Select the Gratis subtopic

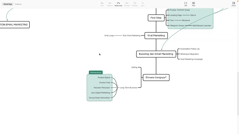(187, 10)
